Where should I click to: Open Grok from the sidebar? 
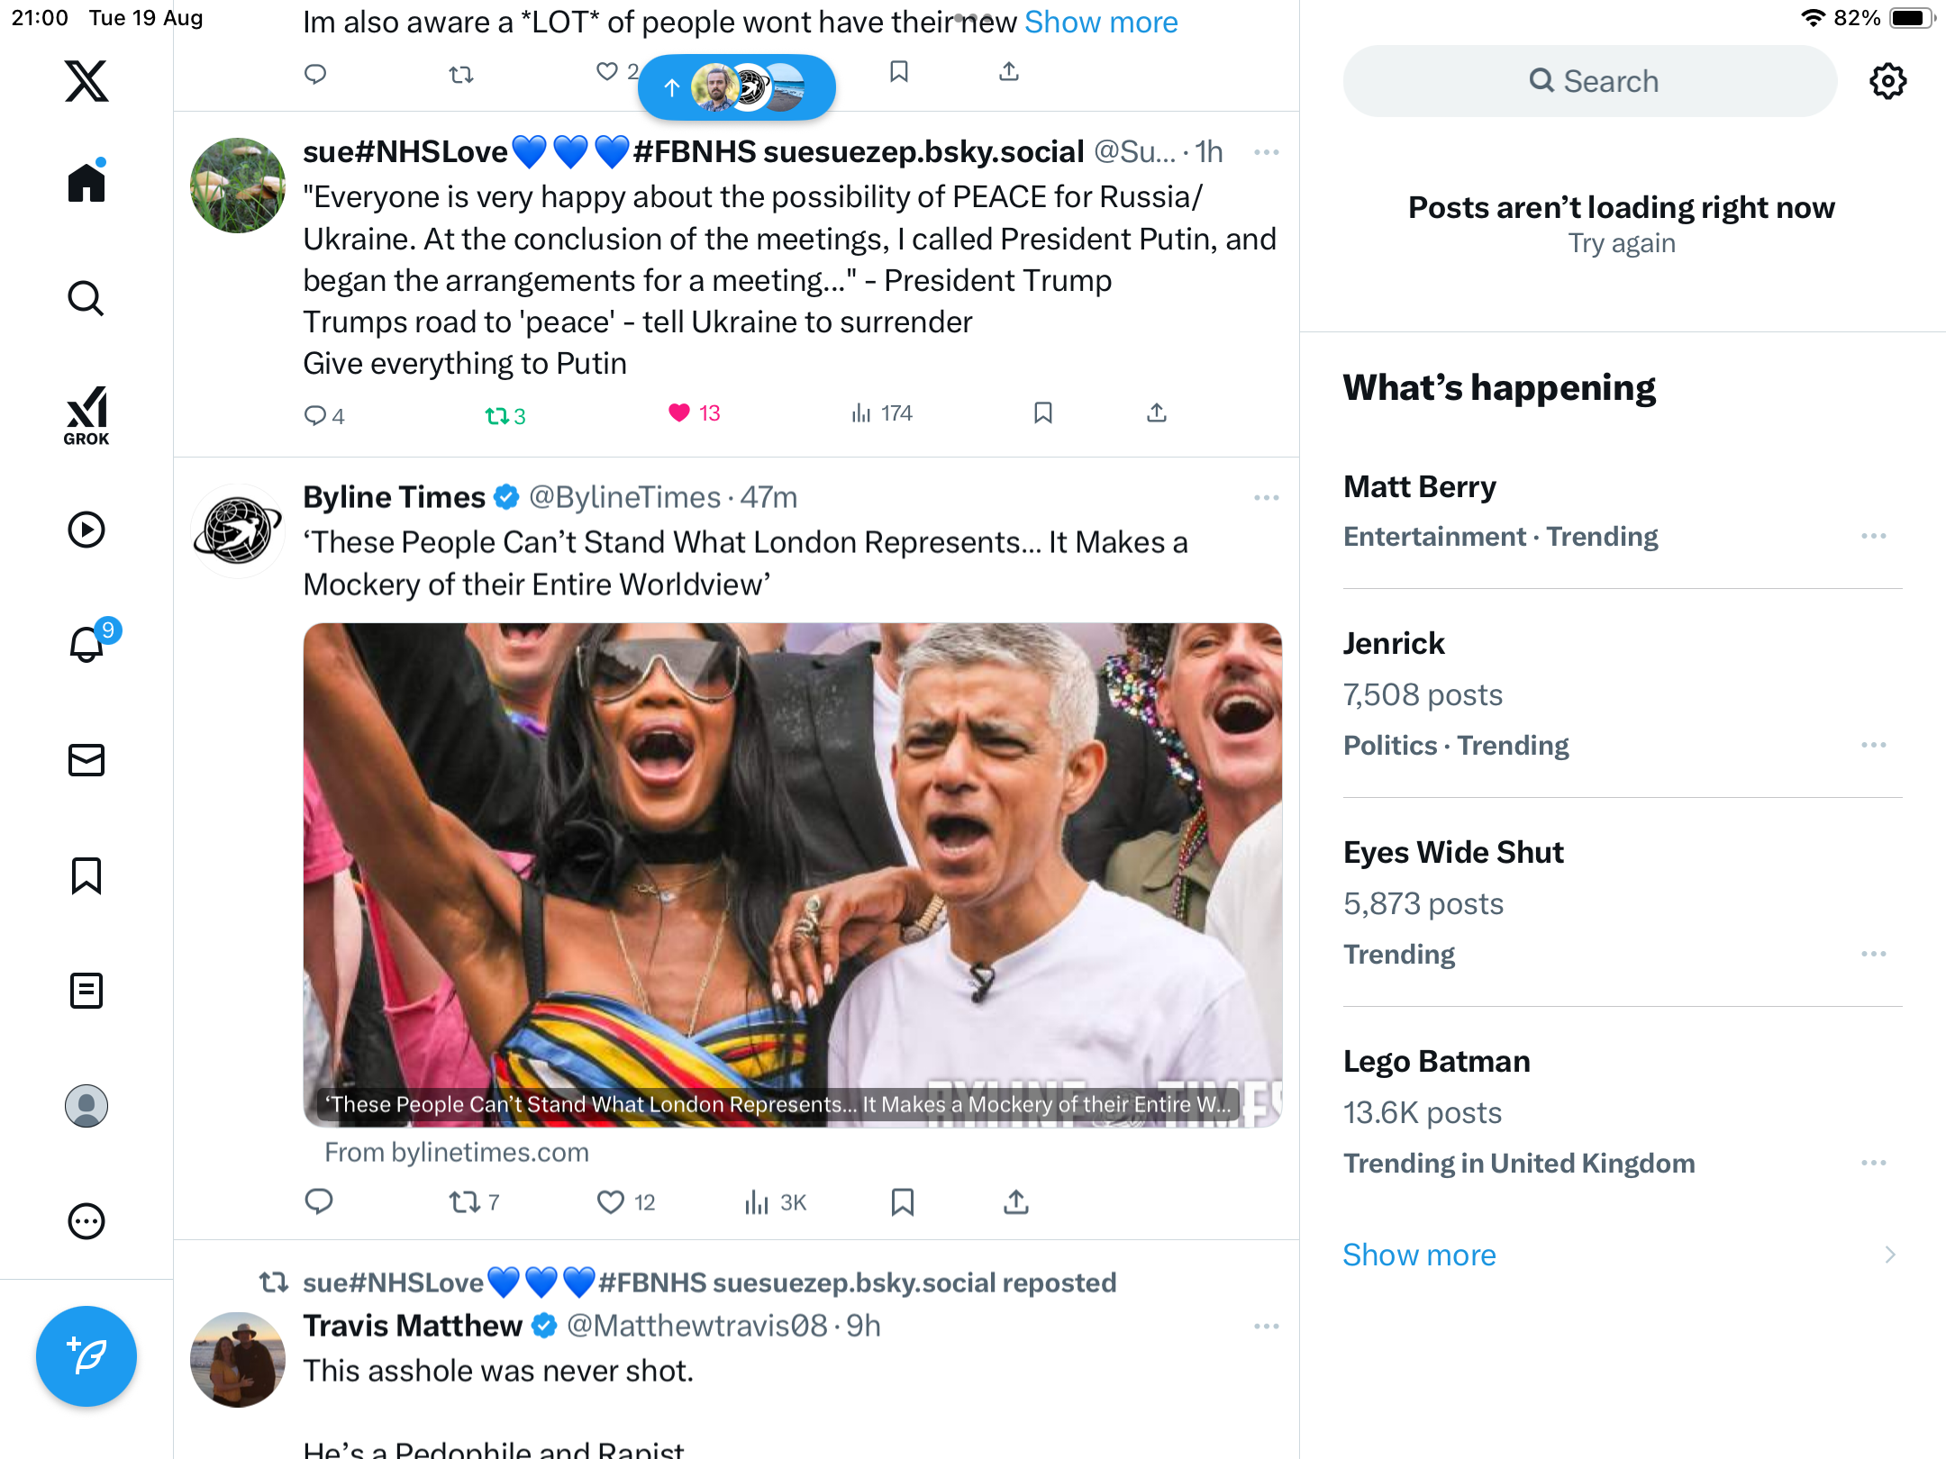point(86,416)
